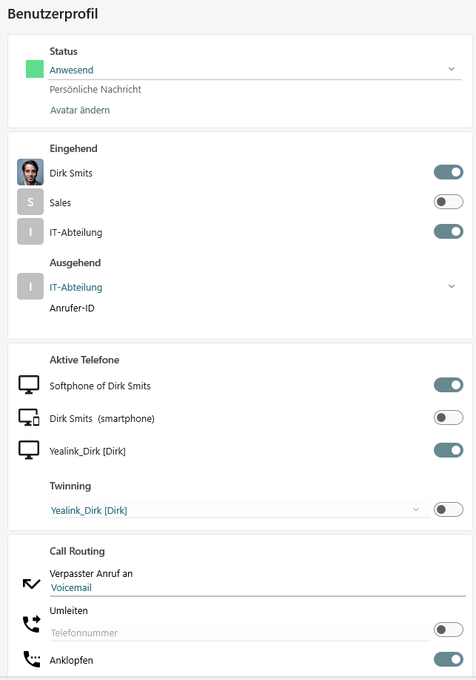Image resolution: width=476 pixels, height=680 pixels.
Task: Open the Status dropdown
Action: point(452,68)
